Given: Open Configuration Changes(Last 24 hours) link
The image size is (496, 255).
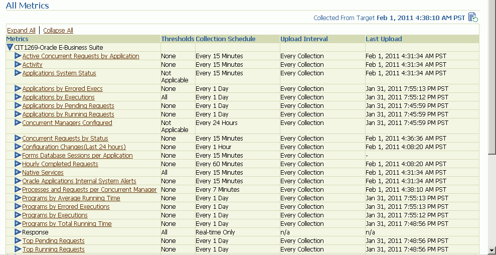Looking at the screenshot, I should [x=74, y=147].
